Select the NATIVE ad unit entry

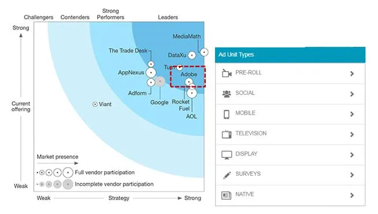(290, 195)
